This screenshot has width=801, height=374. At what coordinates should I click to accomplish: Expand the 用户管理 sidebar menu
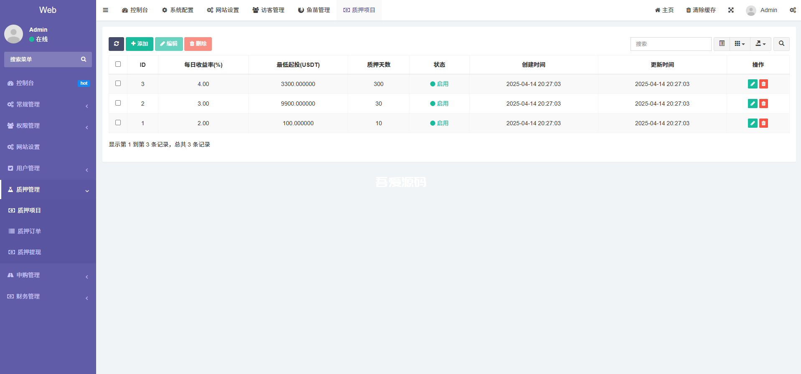click(x=48, y=168)
